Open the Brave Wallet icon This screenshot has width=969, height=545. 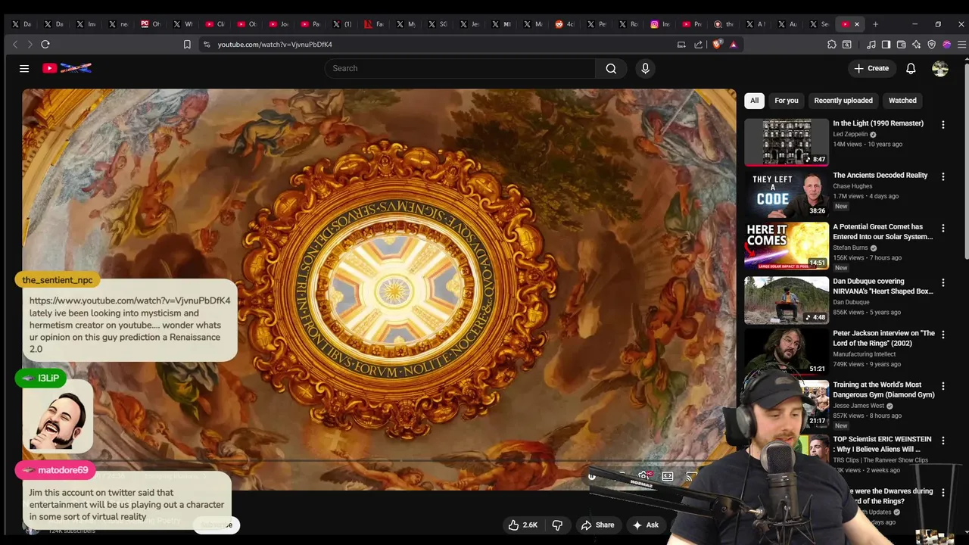point(901,45)
